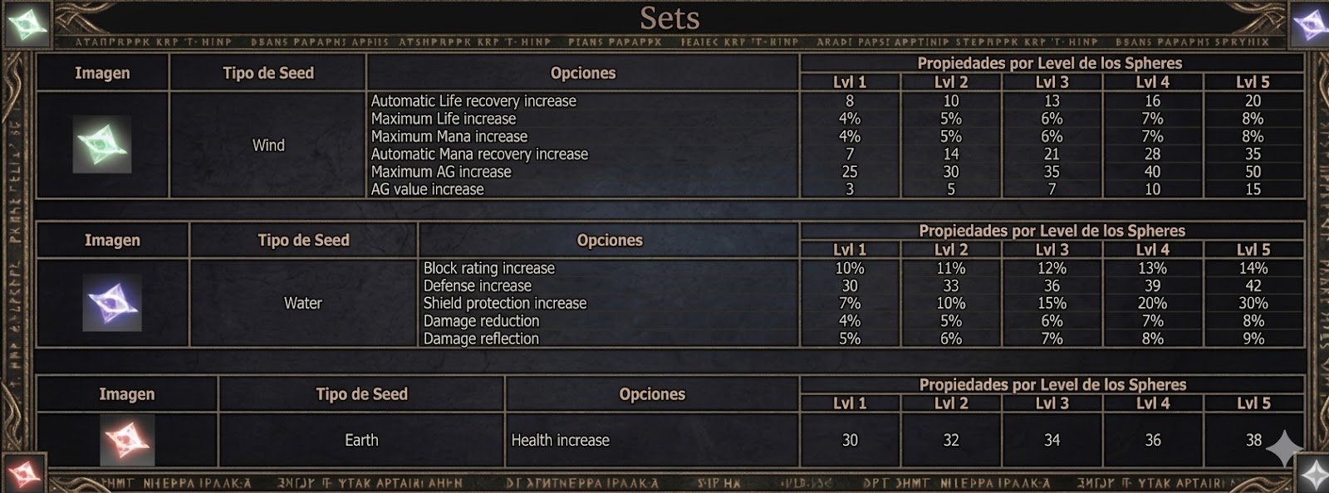Viewport: 1329px width, 493px height.
Task: Click the "Lvl 5" header in the Earth table
Action: [1253, 403]
